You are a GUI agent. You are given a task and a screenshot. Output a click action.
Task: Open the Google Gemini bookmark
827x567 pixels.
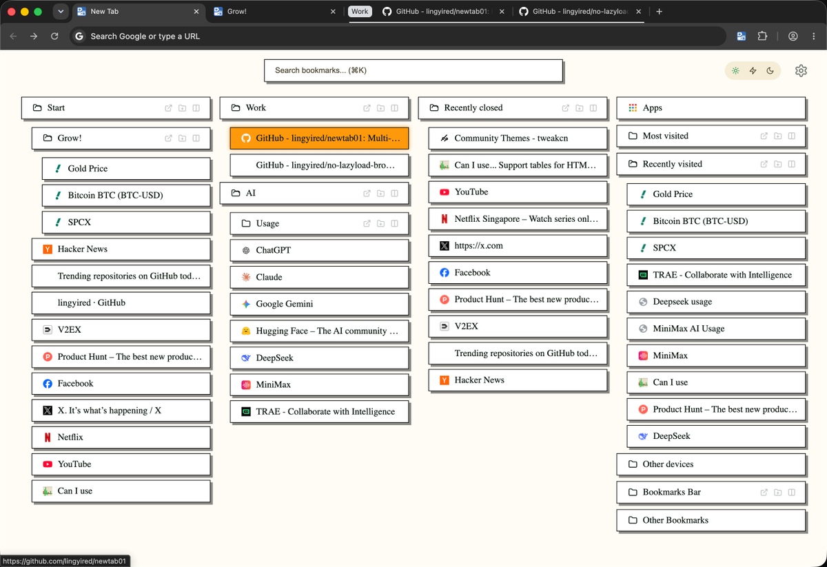pyautogui.click(x=319, y=304)
